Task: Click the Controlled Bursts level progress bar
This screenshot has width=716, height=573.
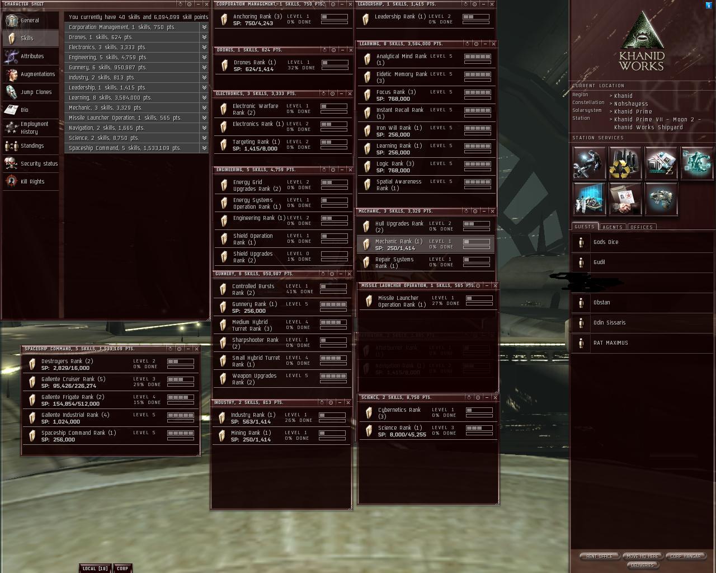Action: coord(333,286)
